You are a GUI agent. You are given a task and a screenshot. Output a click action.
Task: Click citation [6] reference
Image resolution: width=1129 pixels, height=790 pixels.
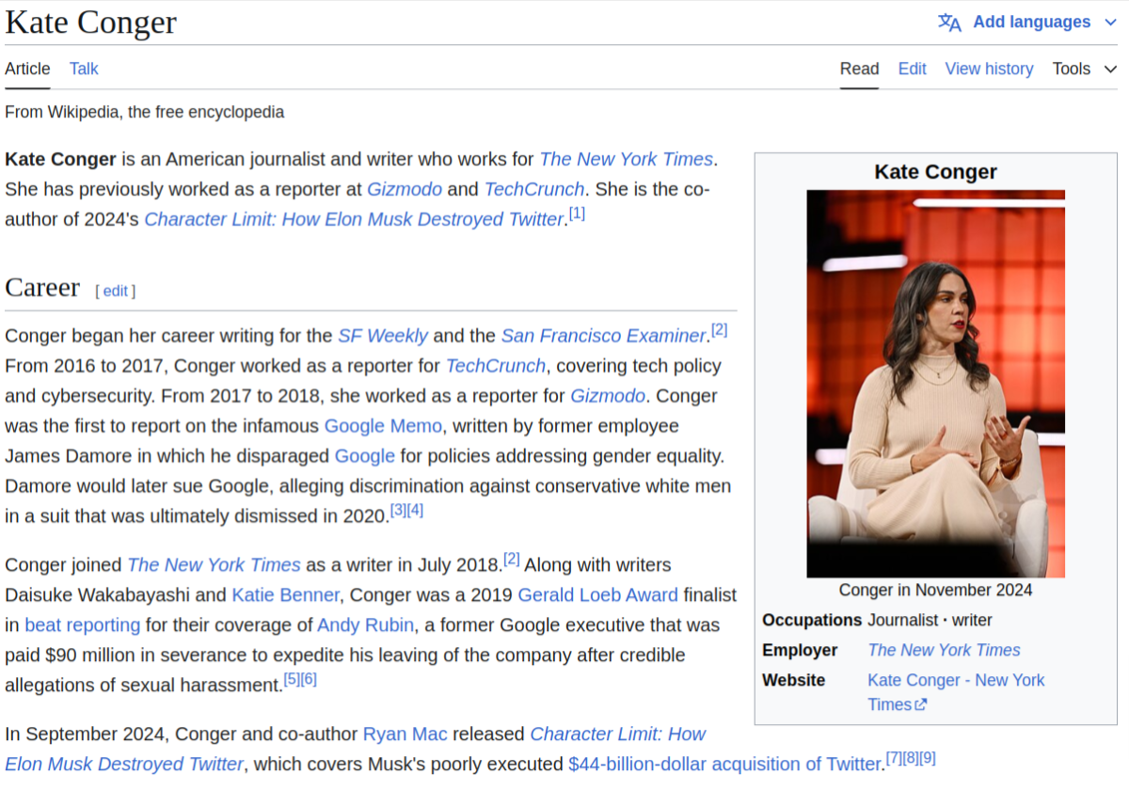click(309, 679)
